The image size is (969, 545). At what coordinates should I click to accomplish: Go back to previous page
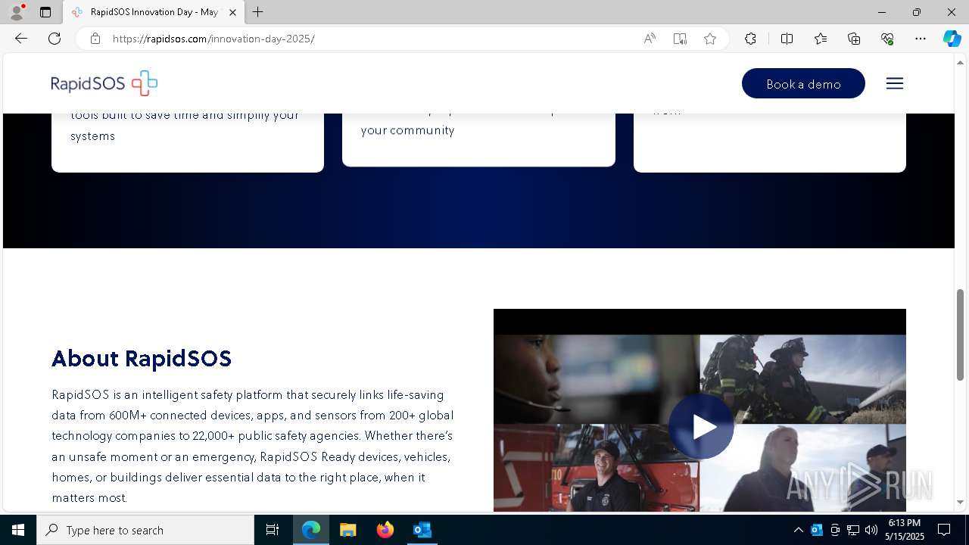[21, 39]
